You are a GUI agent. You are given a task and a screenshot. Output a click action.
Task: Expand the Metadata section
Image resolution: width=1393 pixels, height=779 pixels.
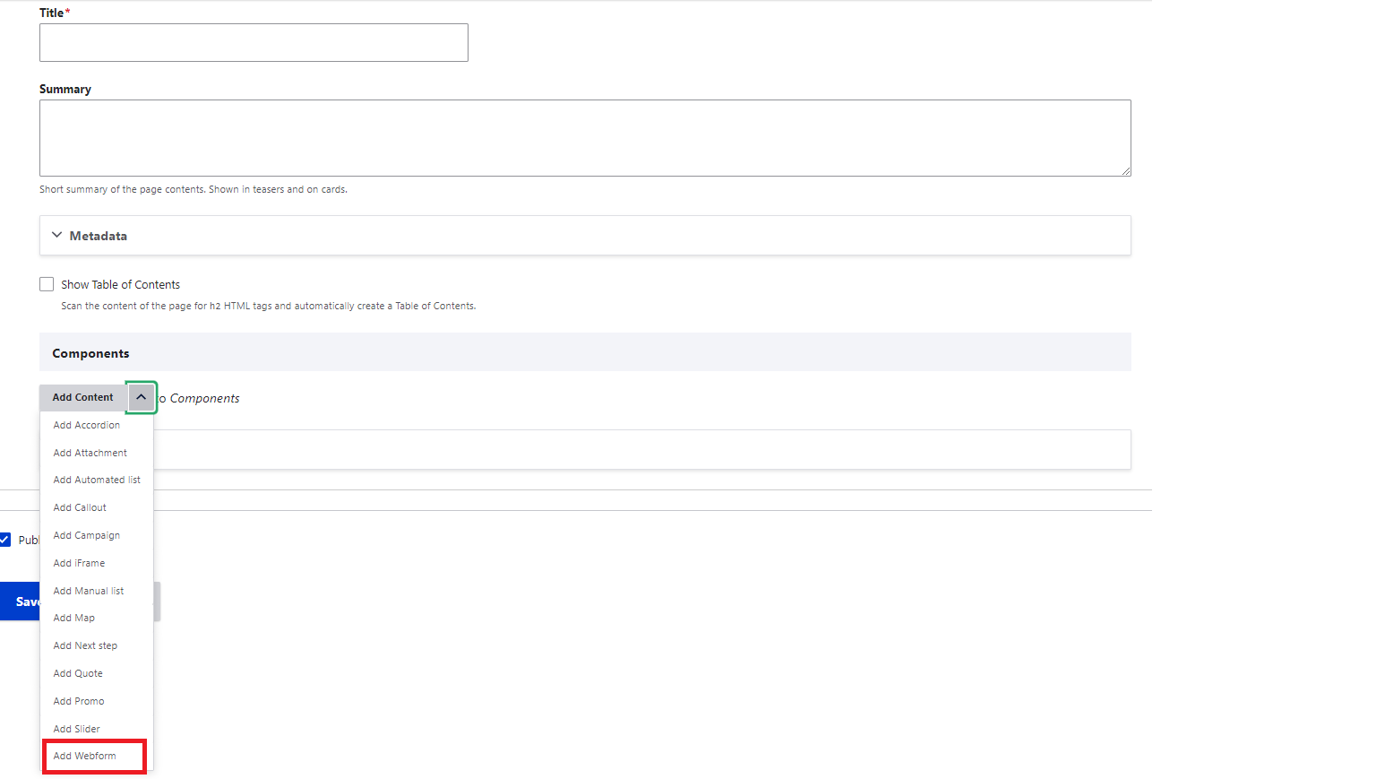click(99, 236)
